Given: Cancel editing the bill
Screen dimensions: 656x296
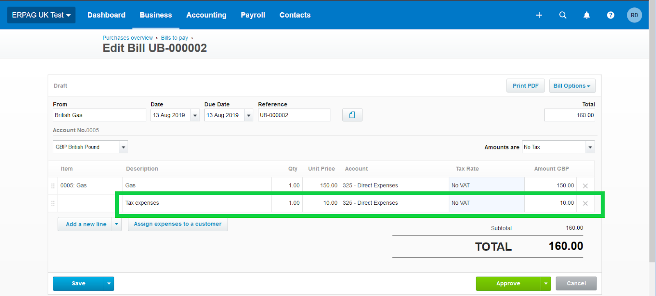Looking at the screenshot, I should click(576, 283).
